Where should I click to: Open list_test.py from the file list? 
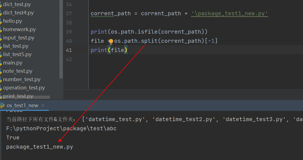pyautogui.click(x=16, y=46)
